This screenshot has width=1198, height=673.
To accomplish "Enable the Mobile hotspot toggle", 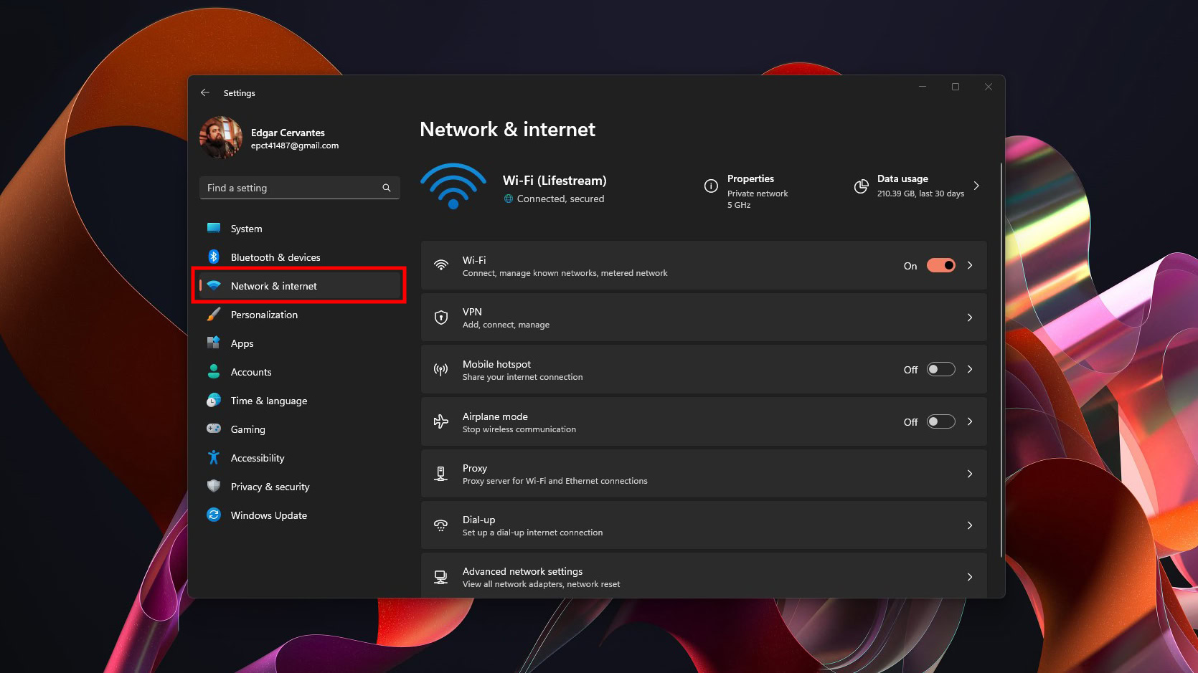I will tap(941, 369).
